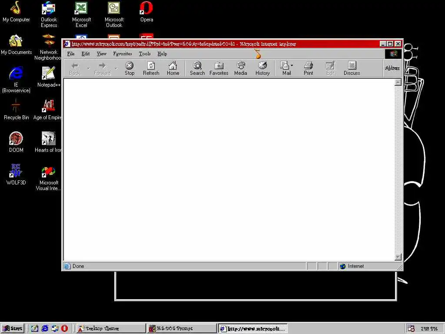Select the My Documents desktop icon
This screenshot has height=334, width=445.
click(16, 45)
